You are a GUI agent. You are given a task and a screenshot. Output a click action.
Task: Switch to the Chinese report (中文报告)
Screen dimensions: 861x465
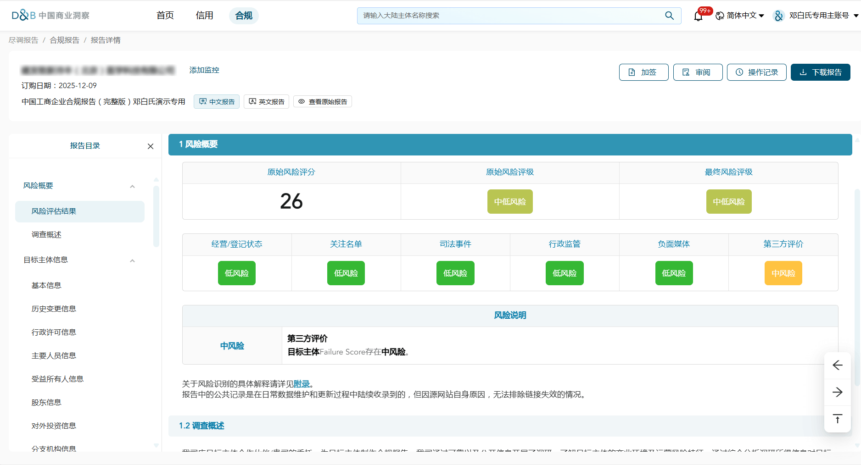pyautogui.click(x=217, y=102)
